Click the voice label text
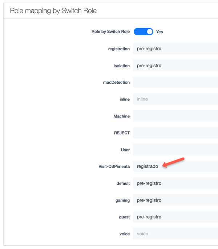 click(124, 234)
